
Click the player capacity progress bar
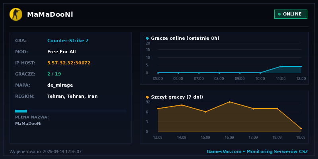pos(71,111)
